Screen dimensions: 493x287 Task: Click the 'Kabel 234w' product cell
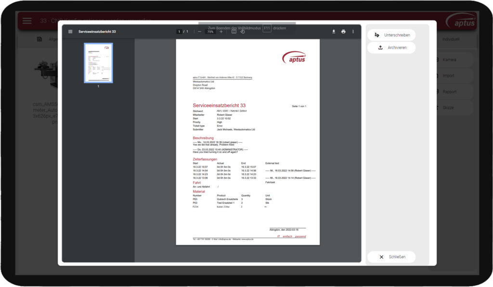coord(223,207)
